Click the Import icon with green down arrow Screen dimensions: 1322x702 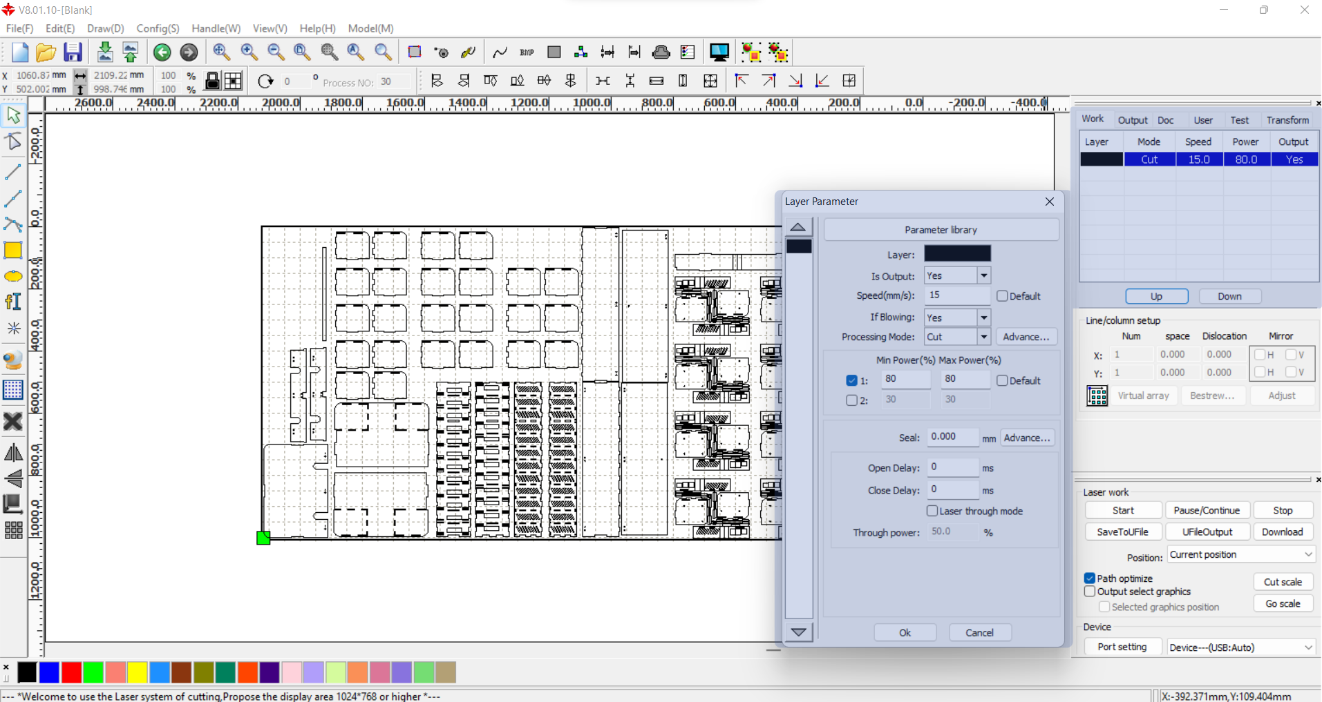105,52
